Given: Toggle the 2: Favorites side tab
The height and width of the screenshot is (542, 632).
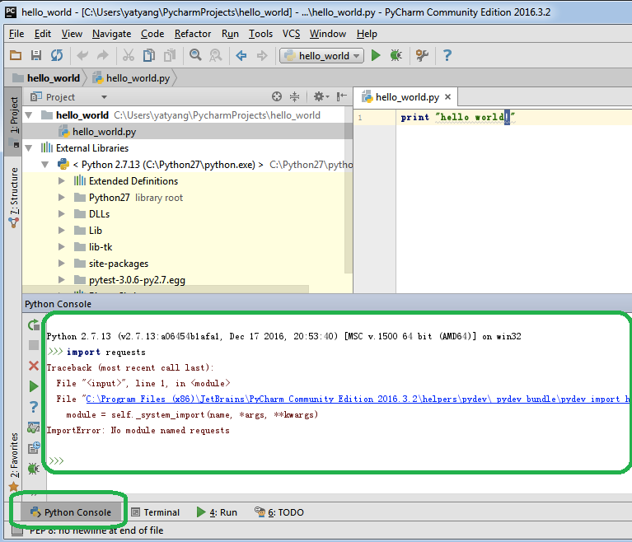Looking at the screenshot, I should [14, 461].
